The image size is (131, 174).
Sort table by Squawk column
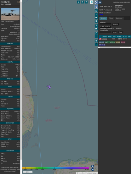[x=119, y=36]
